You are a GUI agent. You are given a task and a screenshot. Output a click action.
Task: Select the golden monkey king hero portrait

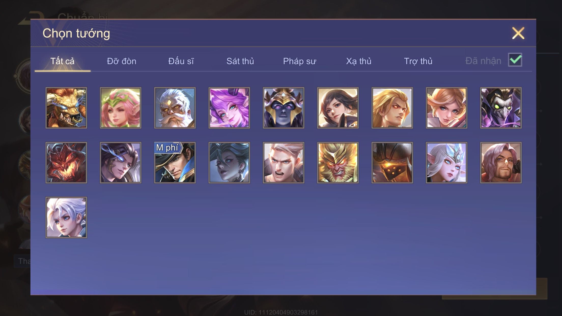[x=338, y=163]
